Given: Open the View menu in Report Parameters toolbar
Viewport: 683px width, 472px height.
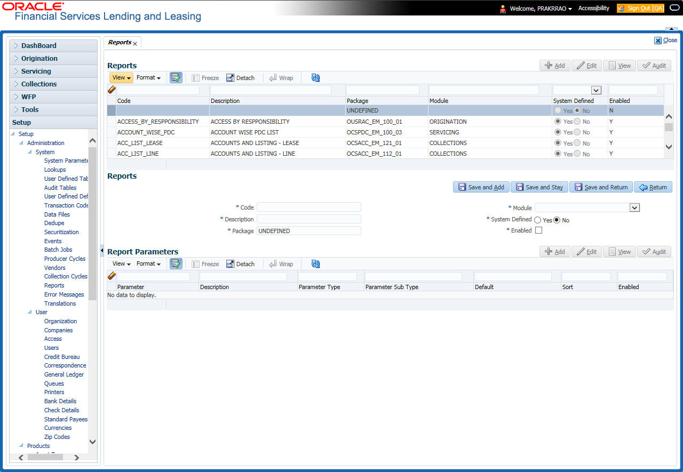Looking at the screenshot, I should (121, 264).
